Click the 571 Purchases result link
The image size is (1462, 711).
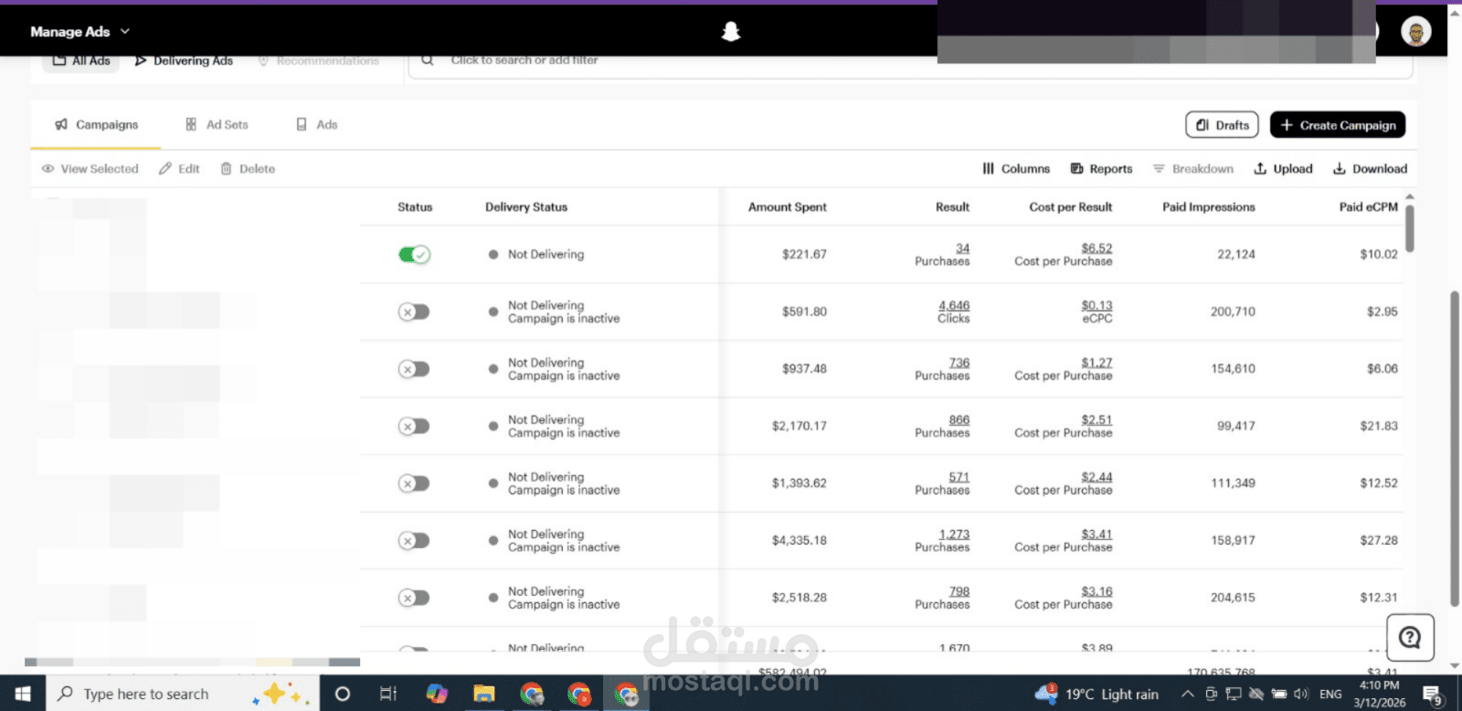(x=959, y=477)
